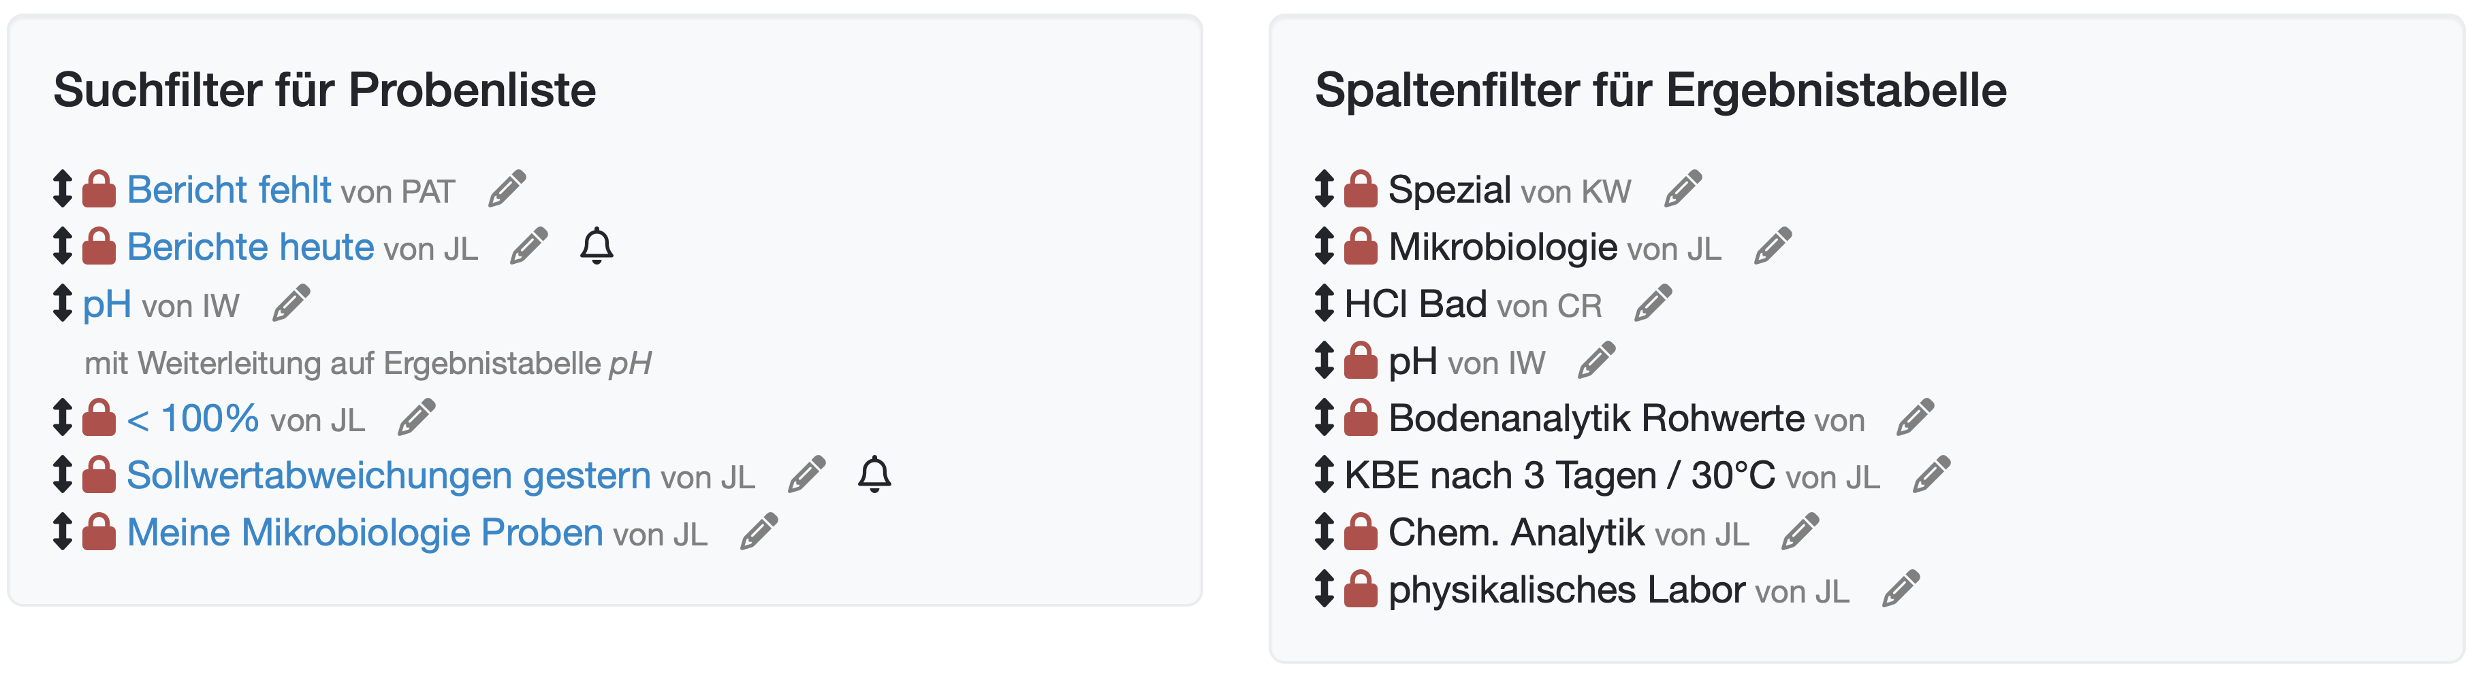Viewport: 2476px width, 676px height.
Task: Click the lock icon beside Mikrobiologie
Action: pyautogui.click(x=1360, y=246)
